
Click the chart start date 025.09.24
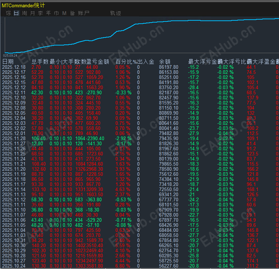tap(10, 56)
